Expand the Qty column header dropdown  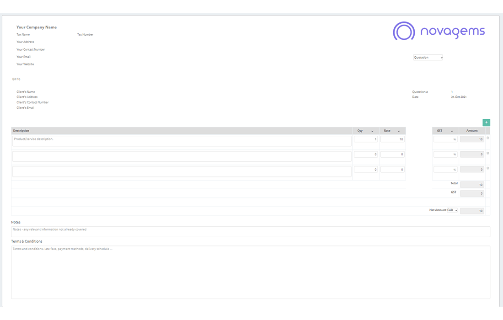[372, 131]
